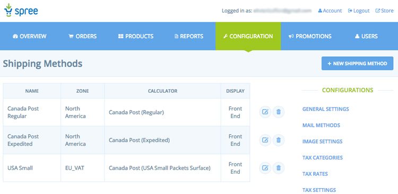Click the Zone column header
Screen dimensions: 398x194
point(82,91)
